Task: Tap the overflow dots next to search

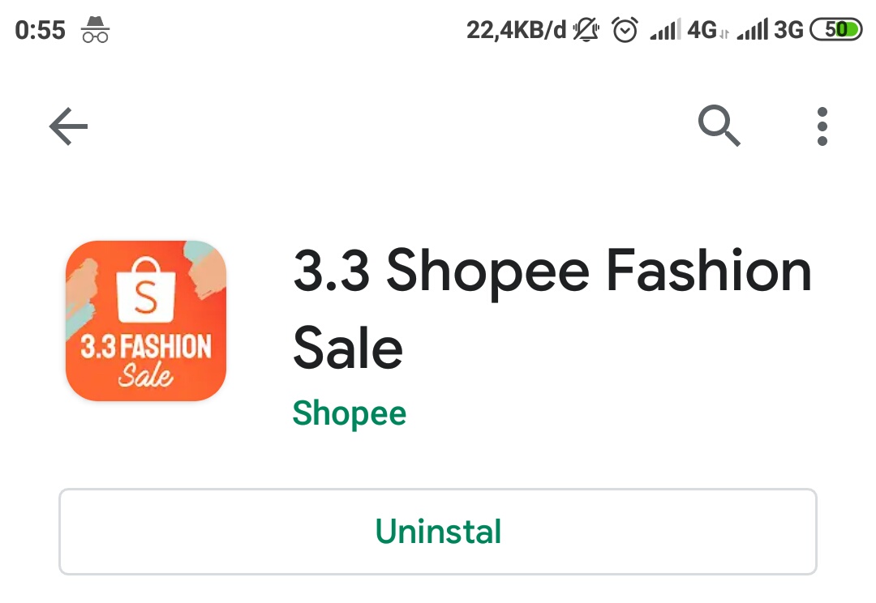Action: 822,126
